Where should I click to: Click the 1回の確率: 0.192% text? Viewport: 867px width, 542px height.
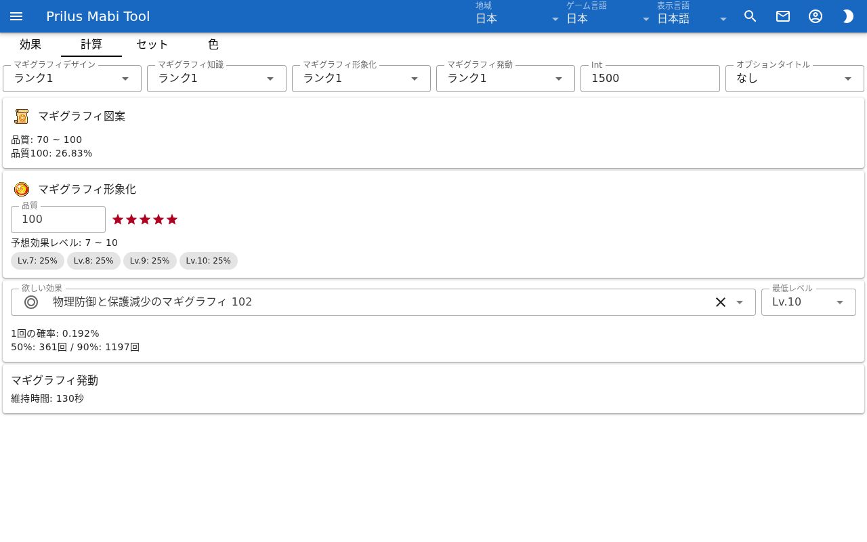(x=55, y=333)
